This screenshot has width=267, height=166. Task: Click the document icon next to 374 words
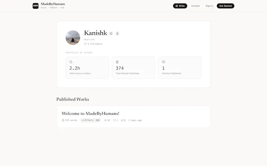(x=63, y=120)
